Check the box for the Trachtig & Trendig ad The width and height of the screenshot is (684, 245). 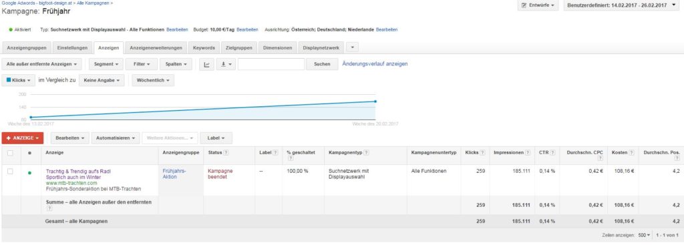tap(11, 172)
